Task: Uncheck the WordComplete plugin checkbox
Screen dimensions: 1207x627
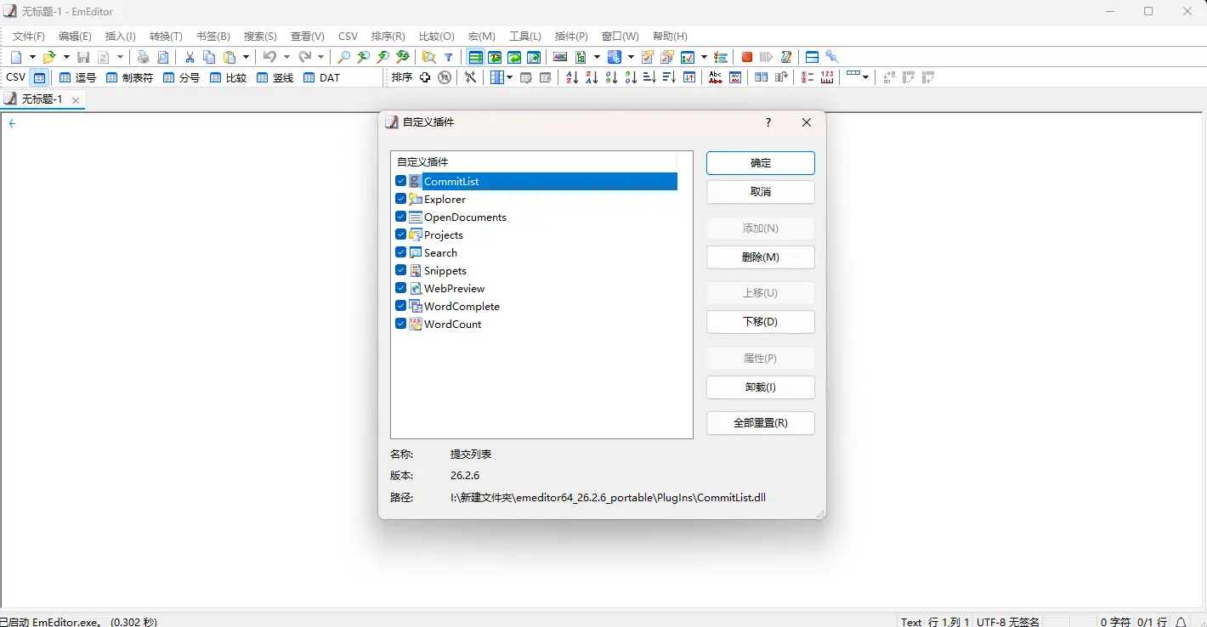Action: [x=401, y=306]
